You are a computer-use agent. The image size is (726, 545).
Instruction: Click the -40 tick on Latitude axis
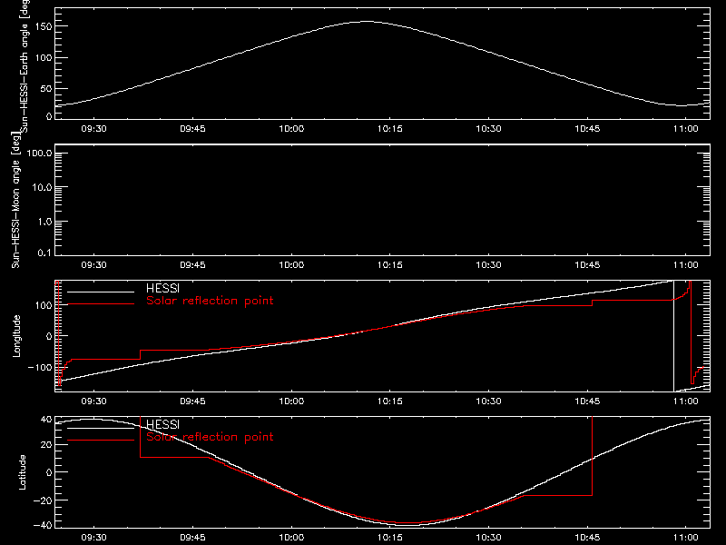(43, 526)
